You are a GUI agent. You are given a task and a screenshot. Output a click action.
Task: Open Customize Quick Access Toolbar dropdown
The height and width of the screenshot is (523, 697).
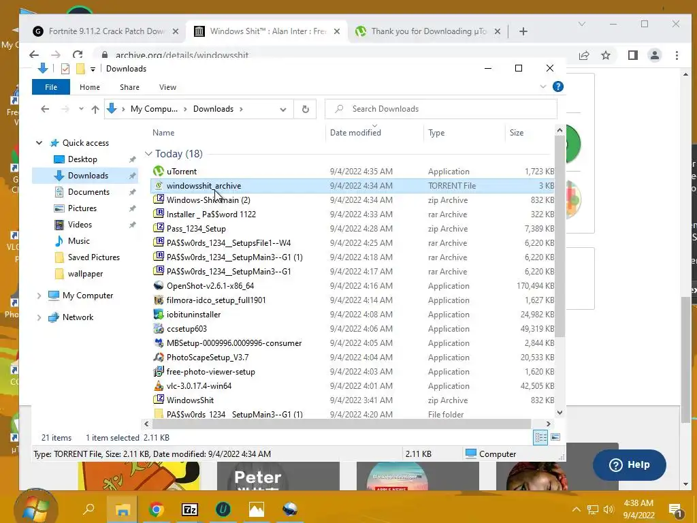click(93, 69)
